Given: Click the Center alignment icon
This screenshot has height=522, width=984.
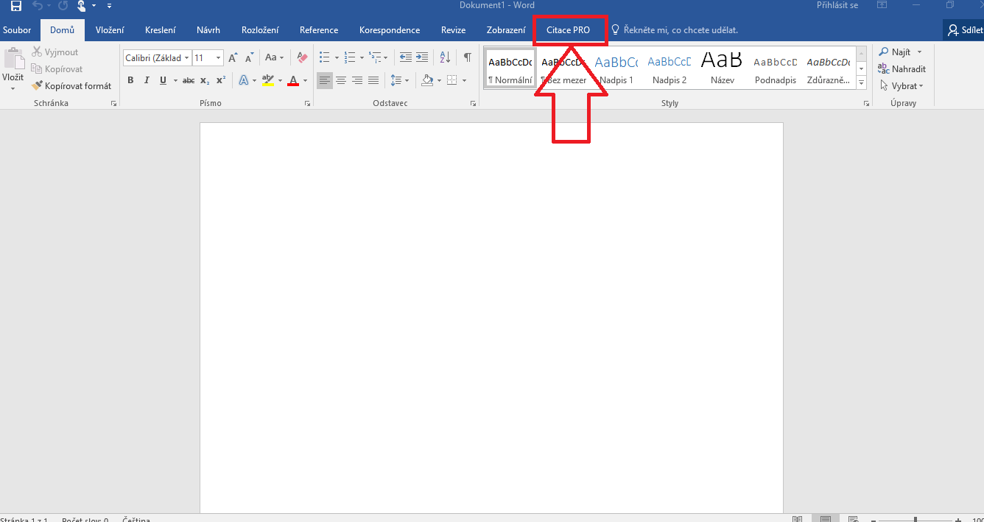Looking at the screenshot, I should pyautogui.click(x=341, y=80).
